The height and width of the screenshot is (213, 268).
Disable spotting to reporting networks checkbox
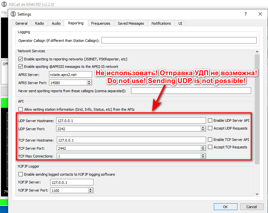[21, 59]
